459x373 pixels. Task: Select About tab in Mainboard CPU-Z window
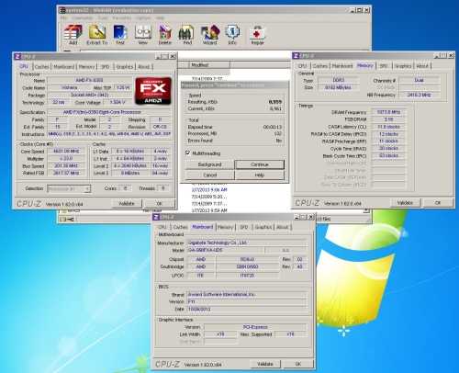click(283, 227)
